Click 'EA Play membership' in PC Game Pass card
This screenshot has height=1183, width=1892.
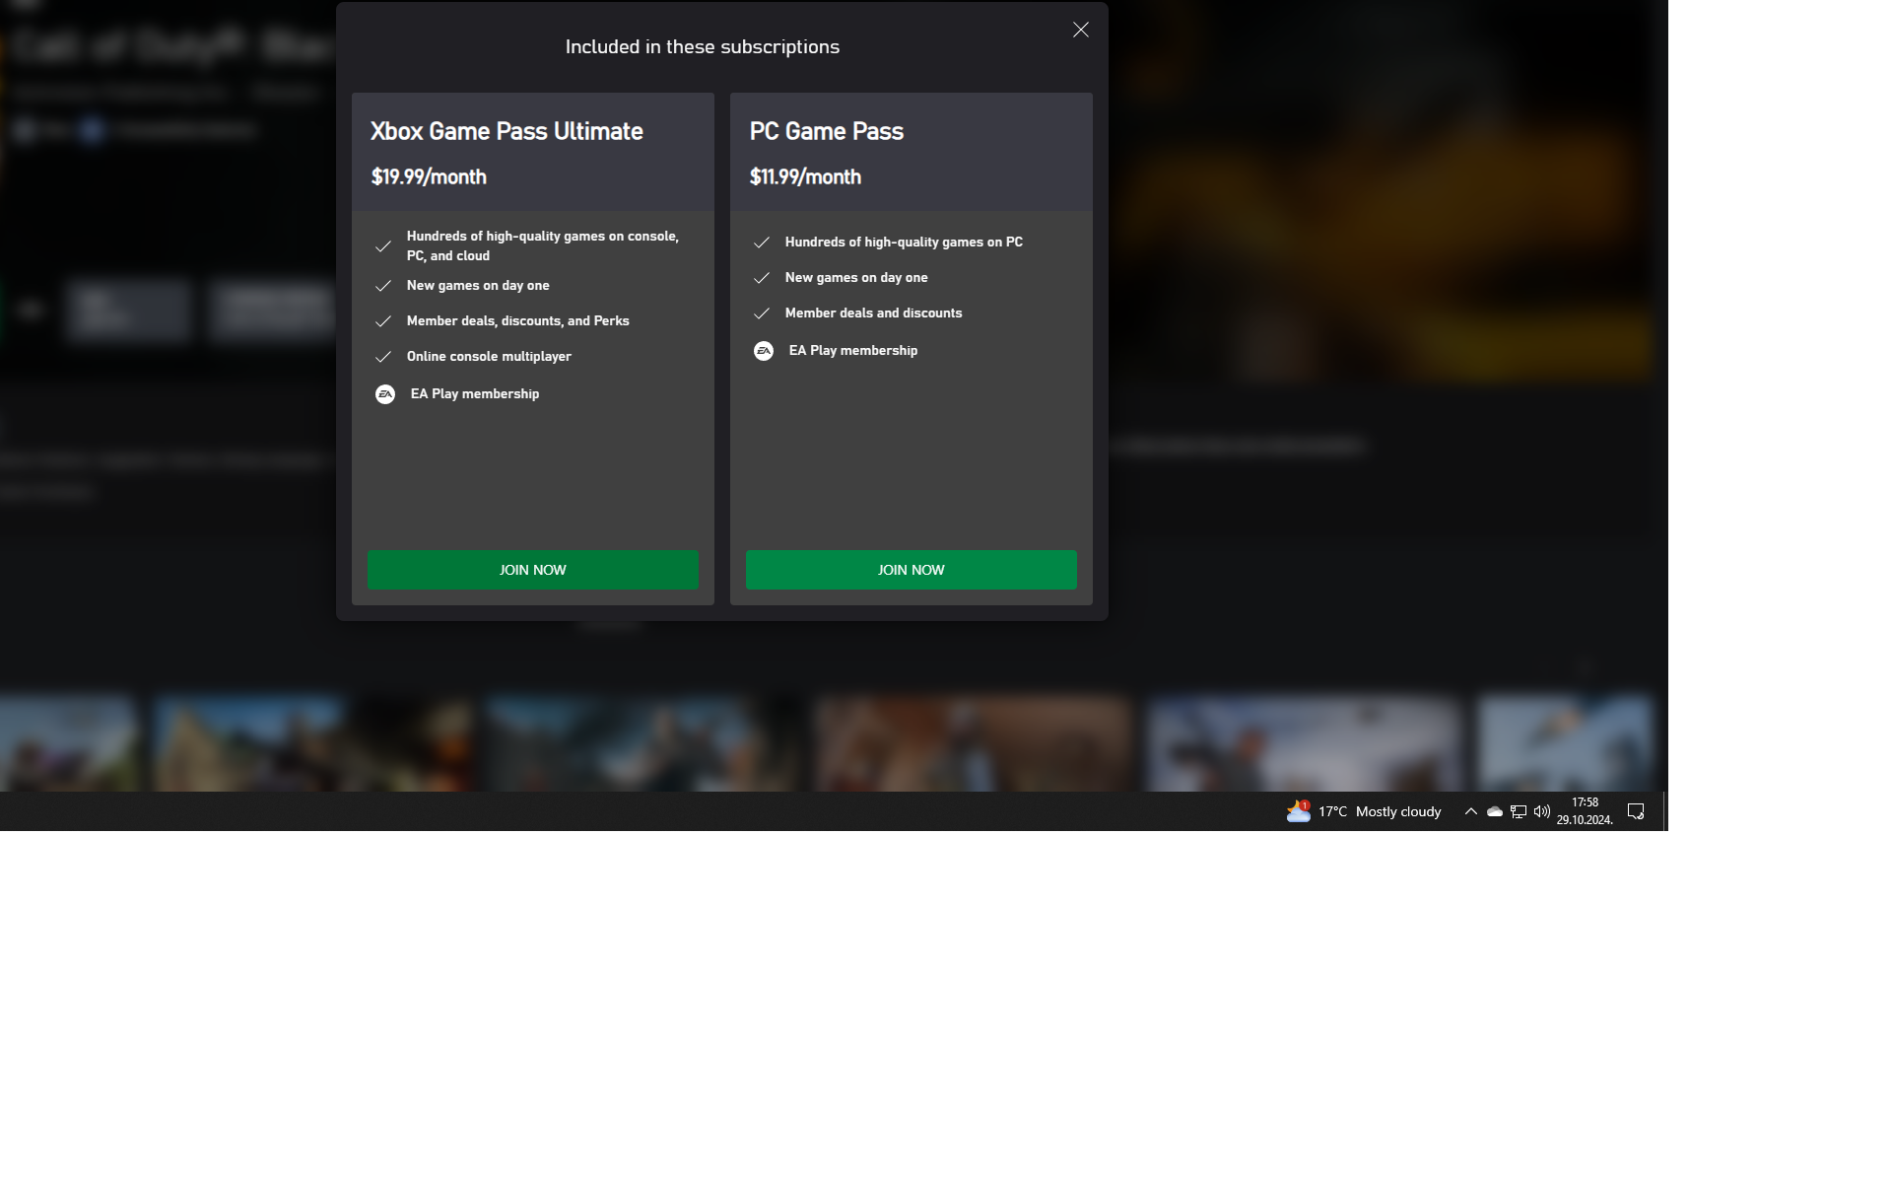point(853,350)
